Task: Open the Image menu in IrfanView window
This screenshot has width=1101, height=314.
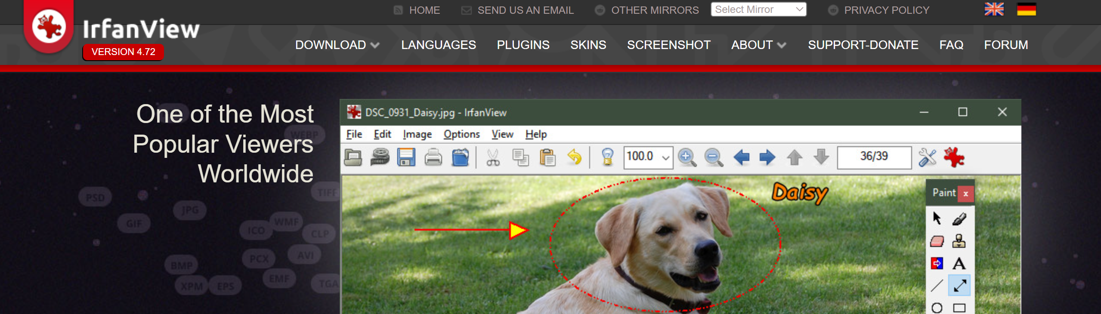Action: 417,135
